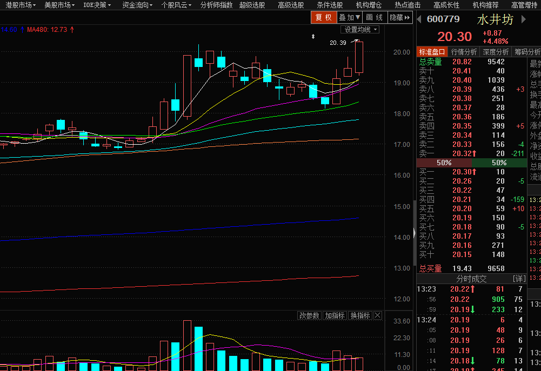The height and width of the screenshot is (371, 541).
Task: Open 分析师指数 from the top menu
Action: point(216,5)
